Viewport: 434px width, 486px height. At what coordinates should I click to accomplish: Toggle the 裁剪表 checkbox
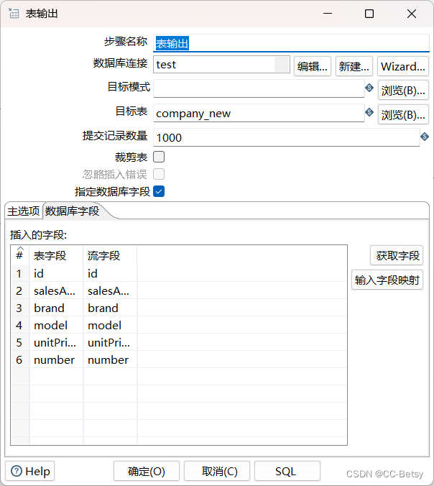(159, 157)
